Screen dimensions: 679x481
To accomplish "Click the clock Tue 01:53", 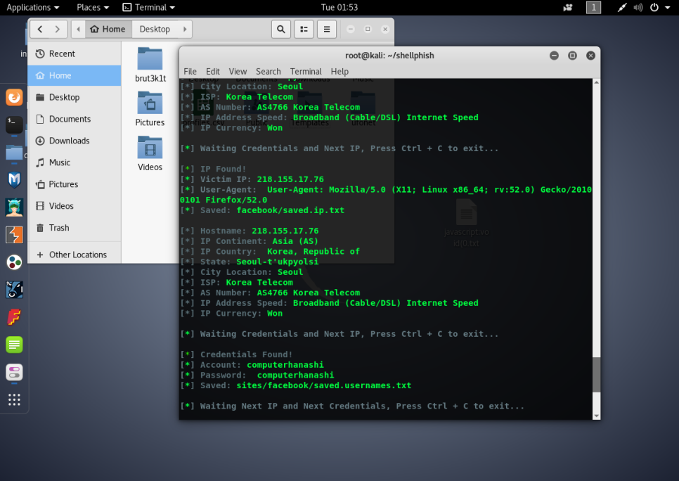I will coord(339,7).
